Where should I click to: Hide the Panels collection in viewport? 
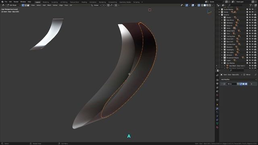pyautogui.click(x=253, y=17)
